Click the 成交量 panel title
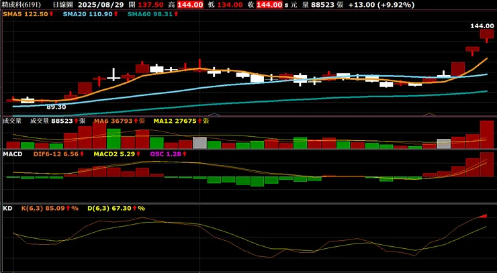Viewport: 497px width, 273px height. tap(12, 121)
